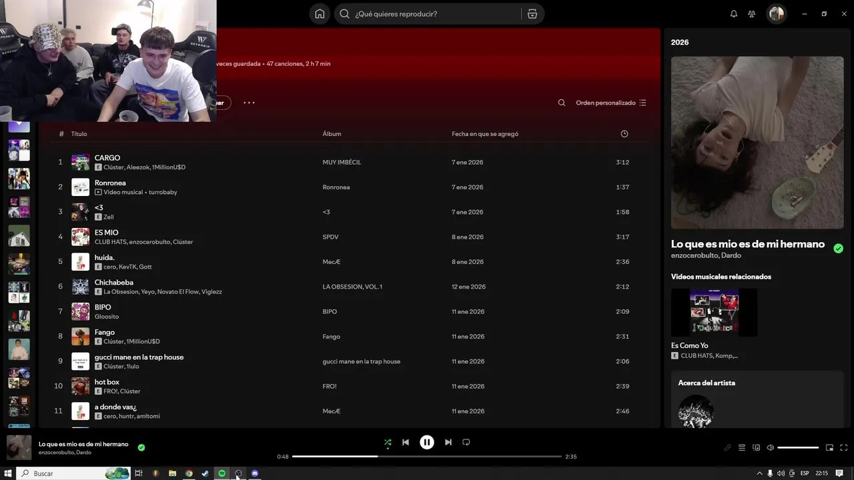Open the album SPDV
The image size is (854, 480).
330,237
